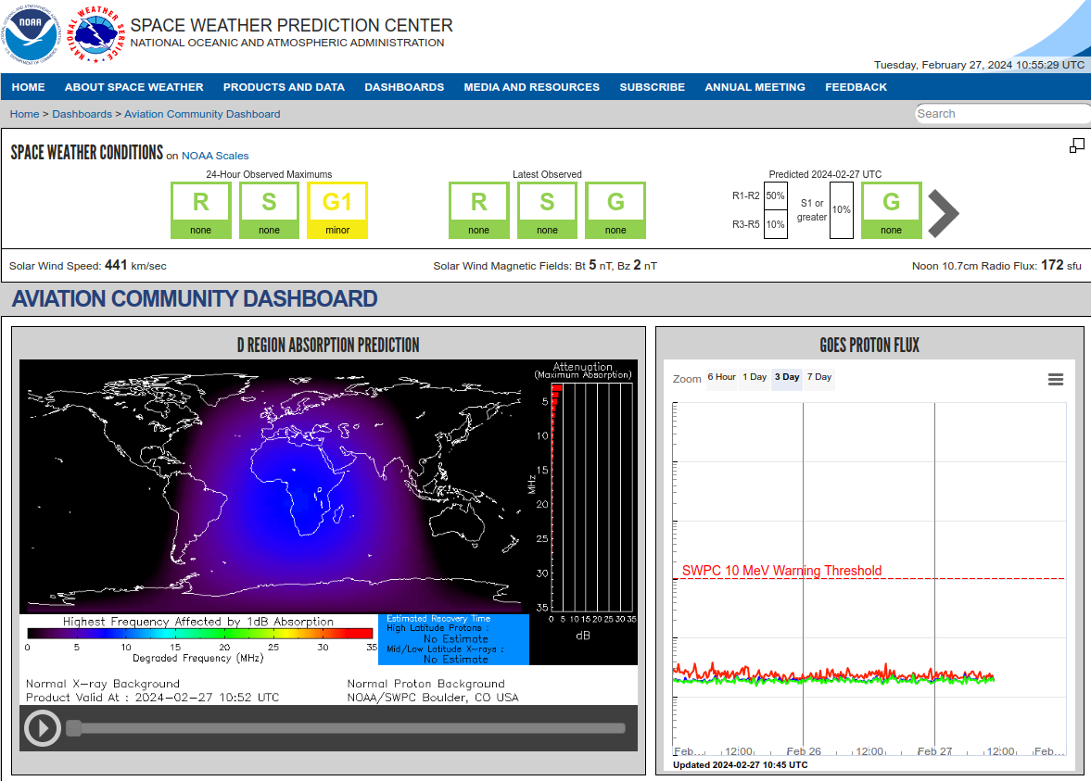Click the animation progress slider handle
Image resolution: width=1091 pixels, height=781 pixels.
pos(74,728)
